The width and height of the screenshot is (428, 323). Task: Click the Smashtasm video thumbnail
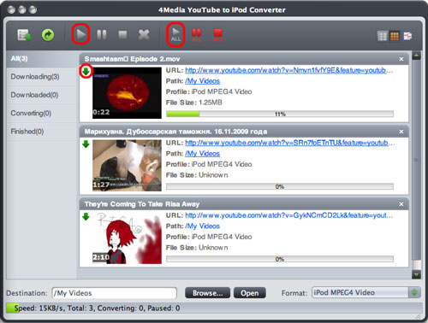[x=127, y=93]
